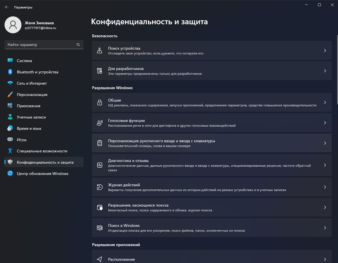Open Bluetooth и устройства section

pos(44,72)
